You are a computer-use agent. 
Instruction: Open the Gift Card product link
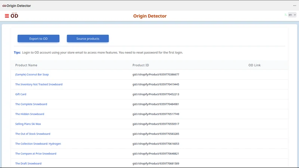click(21, 94)
